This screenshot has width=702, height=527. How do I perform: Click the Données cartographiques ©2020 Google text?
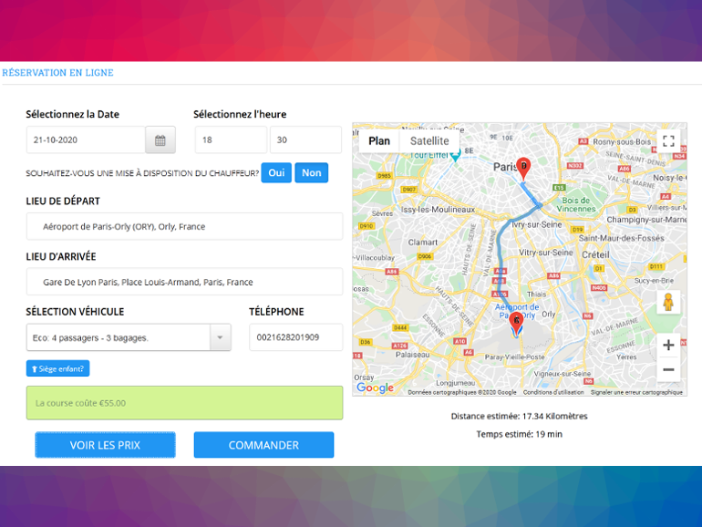tap(462, 392)
